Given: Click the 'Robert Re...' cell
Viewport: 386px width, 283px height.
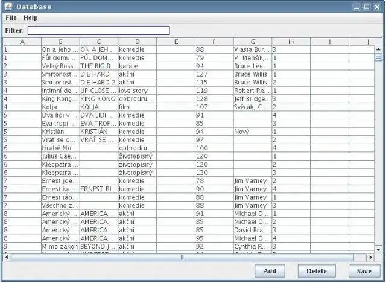Looking at the screenshot, I should pyautogui.click(x=253, y=91).
